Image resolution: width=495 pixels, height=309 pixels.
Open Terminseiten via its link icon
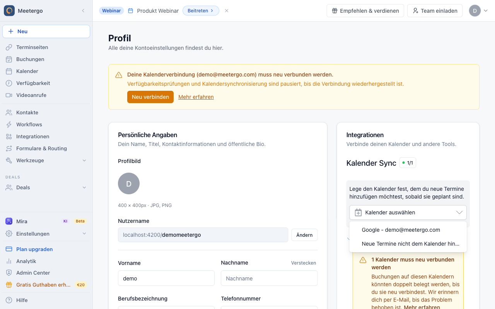[x=9, y=47]
